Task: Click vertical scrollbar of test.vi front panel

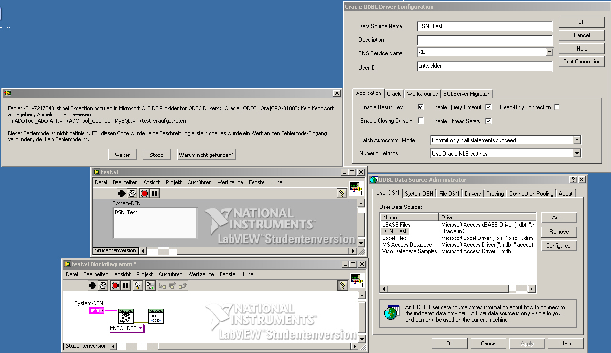Action: 361,223
